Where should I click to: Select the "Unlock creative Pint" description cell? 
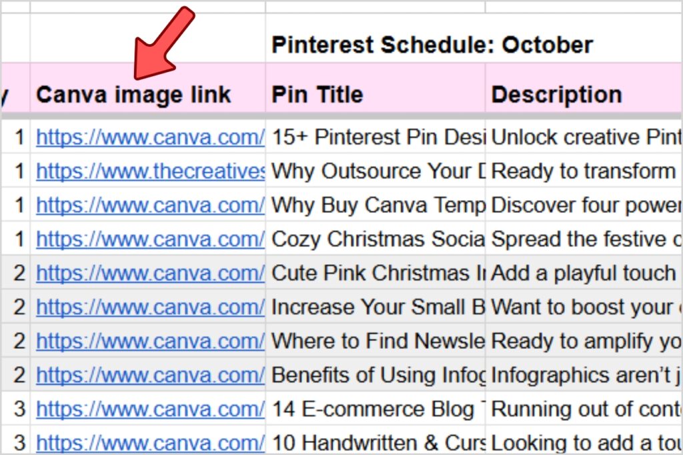(586, 137)
